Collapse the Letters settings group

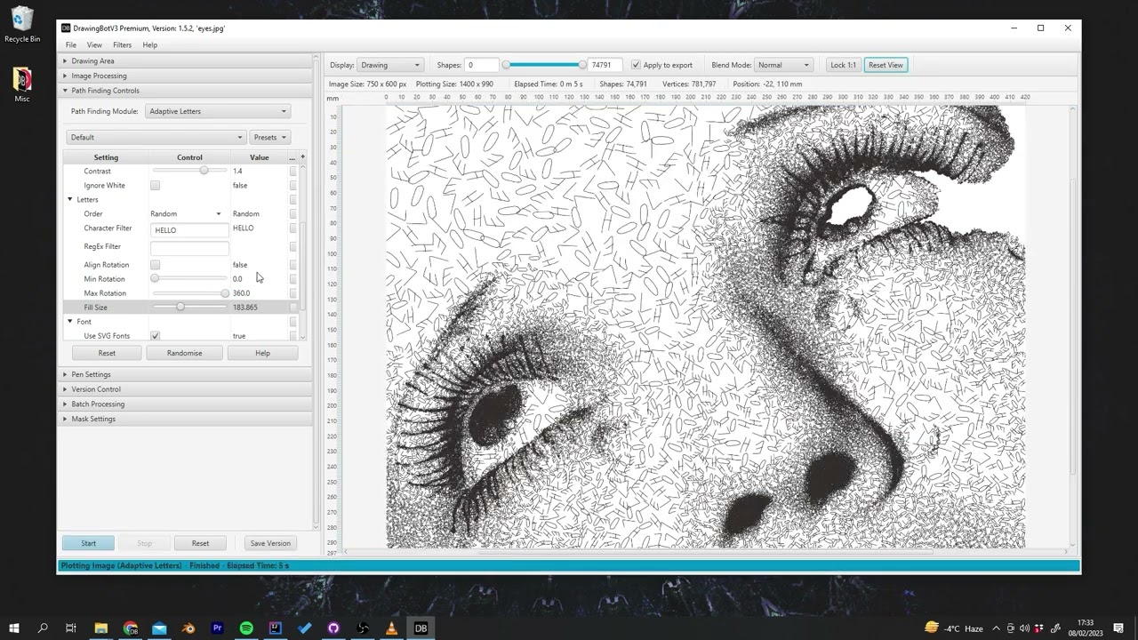pyautogui.click(x=70, y=200)
